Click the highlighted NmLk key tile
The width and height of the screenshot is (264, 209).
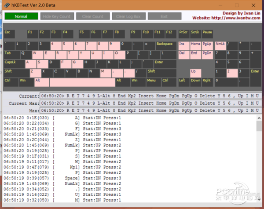pos(220,46)
